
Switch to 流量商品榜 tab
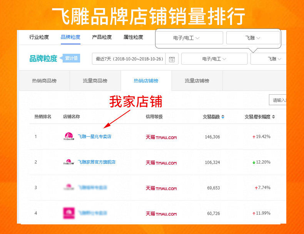[95, 81]
